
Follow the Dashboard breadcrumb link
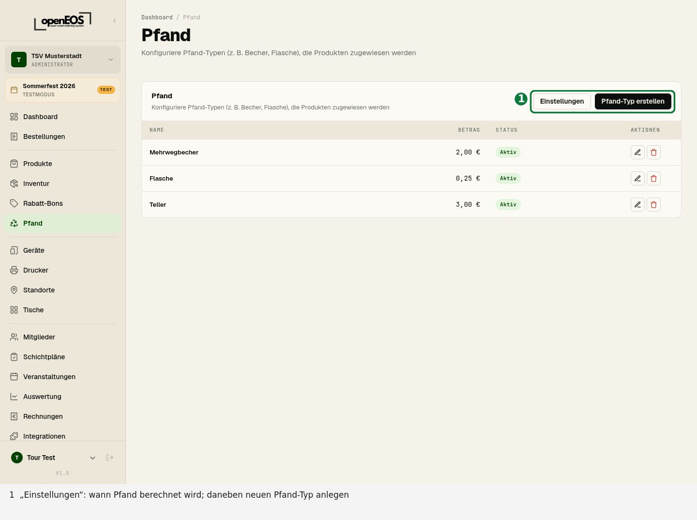[x=157, y=17]
